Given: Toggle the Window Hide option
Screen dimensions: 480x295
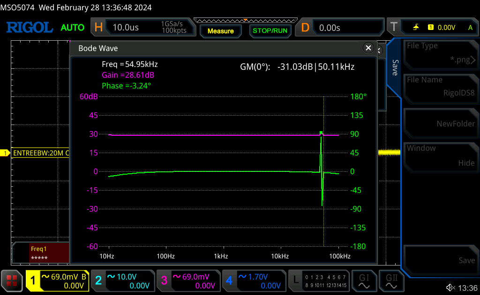Looking at the screenshot, I should (x=441, y=158).
